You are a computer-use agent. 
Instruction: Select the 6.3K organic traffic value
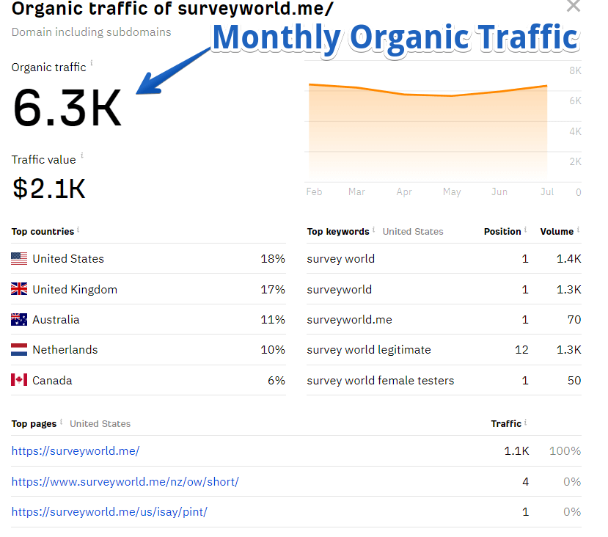tap(67, 107)
